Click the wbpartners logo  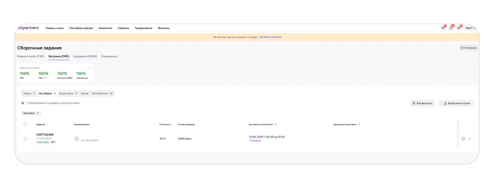pos(28,28)
